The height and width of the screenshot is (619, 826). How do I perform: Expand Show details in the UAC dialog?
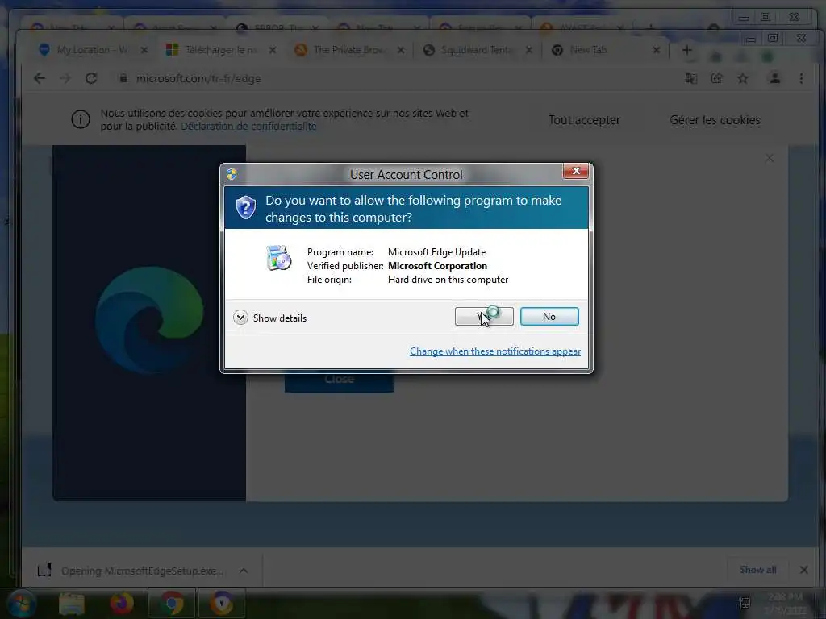point(269,318)
